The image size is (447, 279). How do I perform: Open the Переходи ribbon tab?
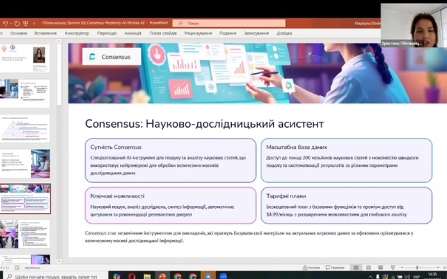[107, 33]
